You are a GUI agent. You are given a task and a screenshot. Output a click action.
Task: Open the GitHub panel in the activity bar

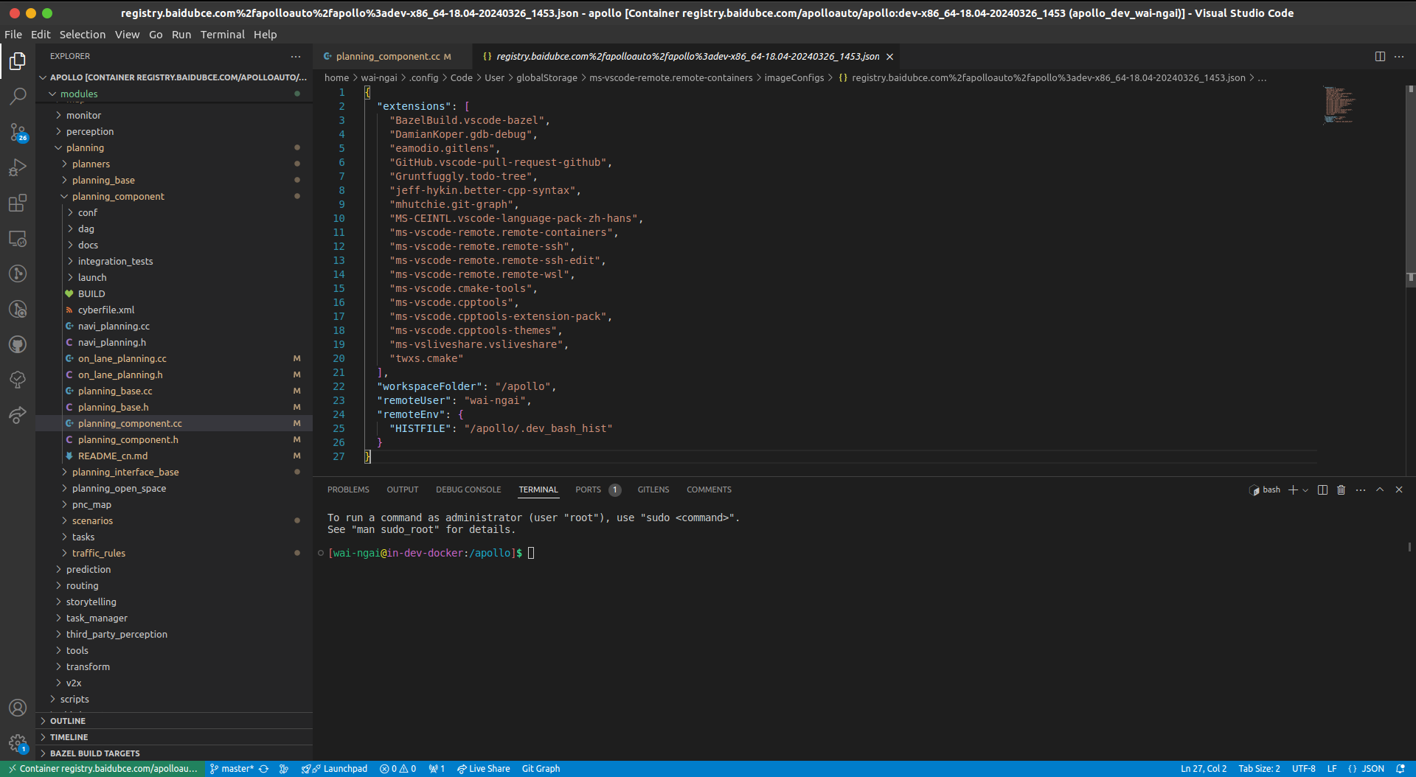(x=18, y=344)
